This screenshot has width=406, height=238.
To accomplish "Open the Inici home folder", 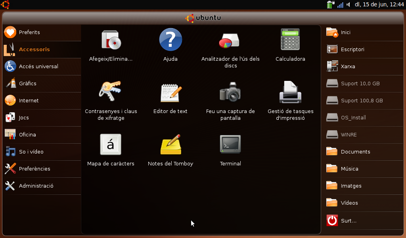I will (x=364, y=33).
